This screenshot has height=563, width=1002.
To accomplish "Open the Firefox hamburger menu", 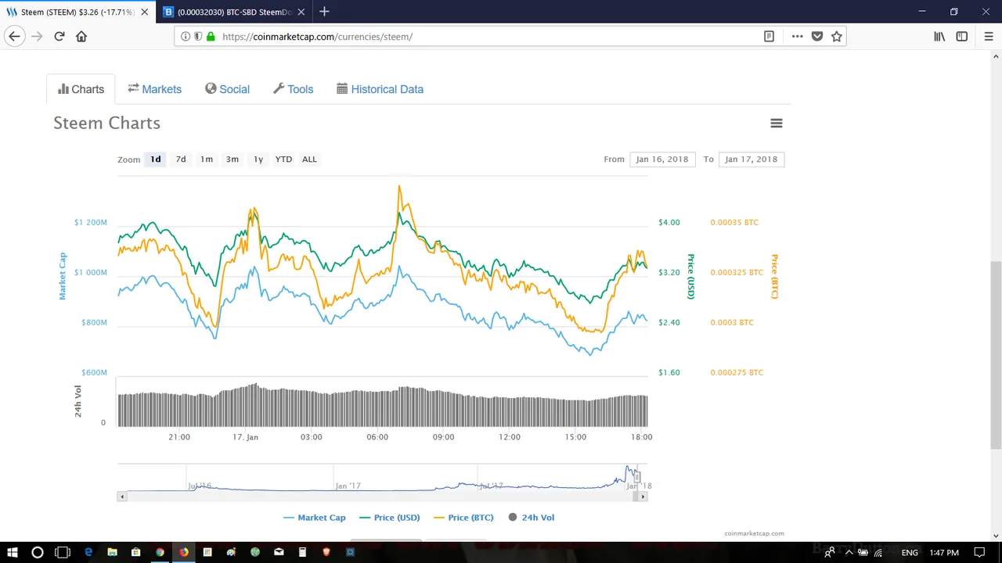I will coord(989,36).
